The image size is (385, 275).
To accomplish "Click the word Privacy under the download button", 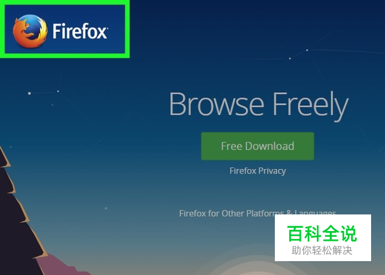I will click(x=272, y=171).
